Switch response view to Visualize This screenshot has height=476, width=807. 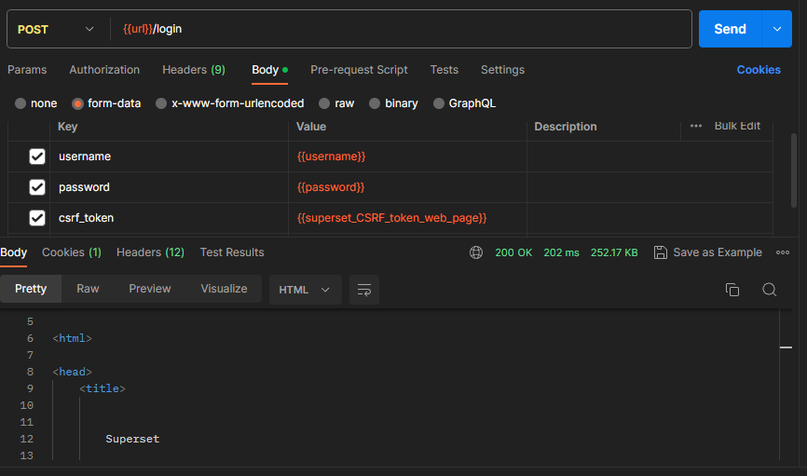pyautogui.click(x=224, y=289)
